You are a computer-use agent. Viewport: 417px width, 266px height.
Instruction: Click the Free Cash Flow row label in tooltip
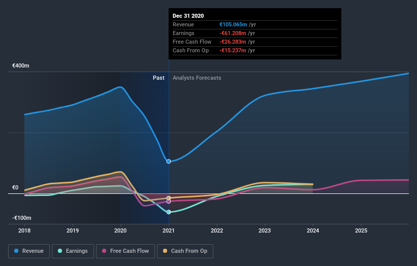click(192, 42)
